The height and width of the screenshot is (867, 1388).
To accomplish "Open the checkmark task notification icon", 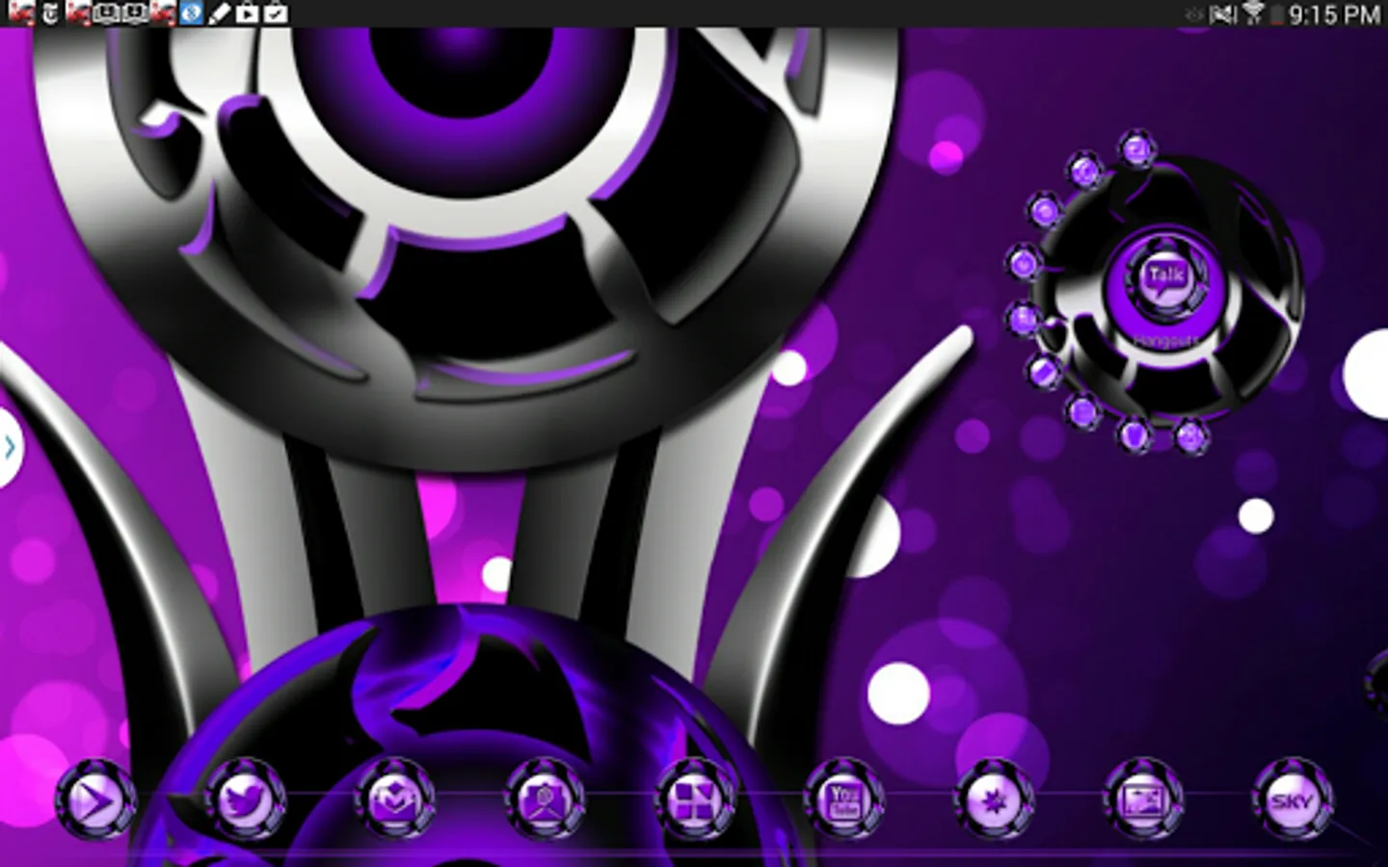I will point(276,13).
